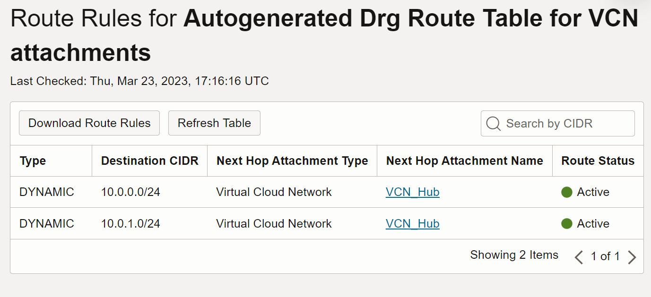Click the Route Status column header

pyautogui.click(x=598, y=161)
